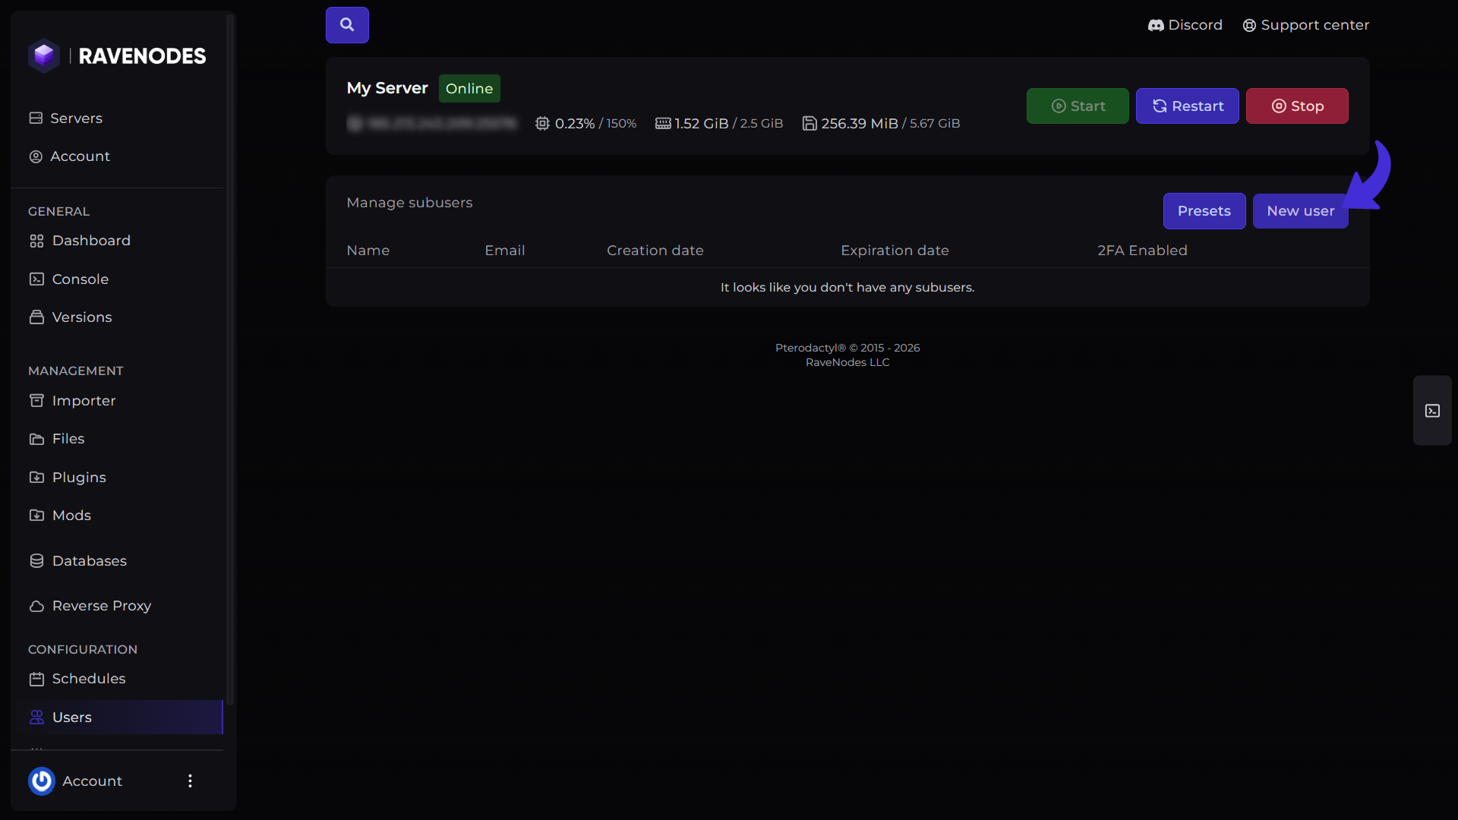Open the Console page
This screenshot has height=820, width=1458.
coord(117,279)
